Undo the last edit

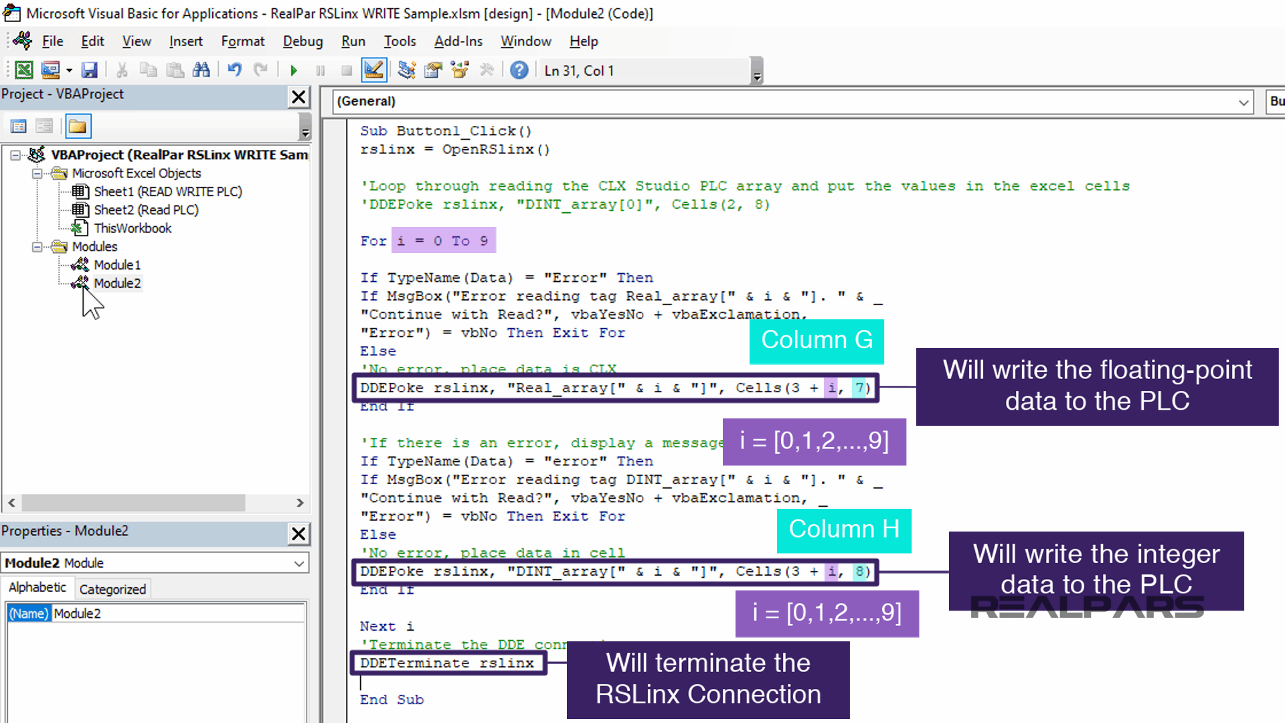[234, 70]
